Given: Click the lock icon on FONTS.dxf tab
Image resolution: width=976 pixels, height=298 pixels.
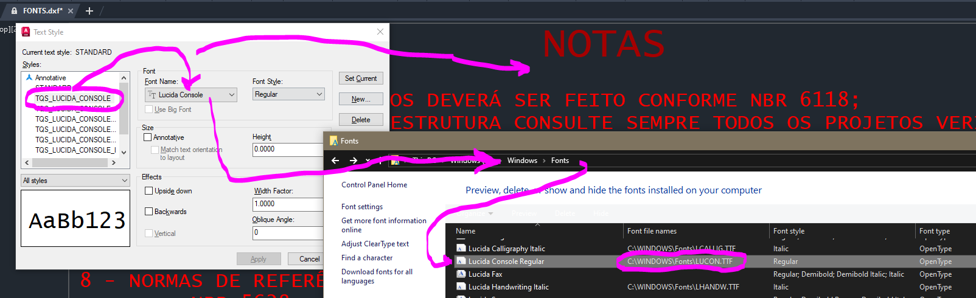Looking at the screenshot, I should pyautogui.click(x=15, y=11).
